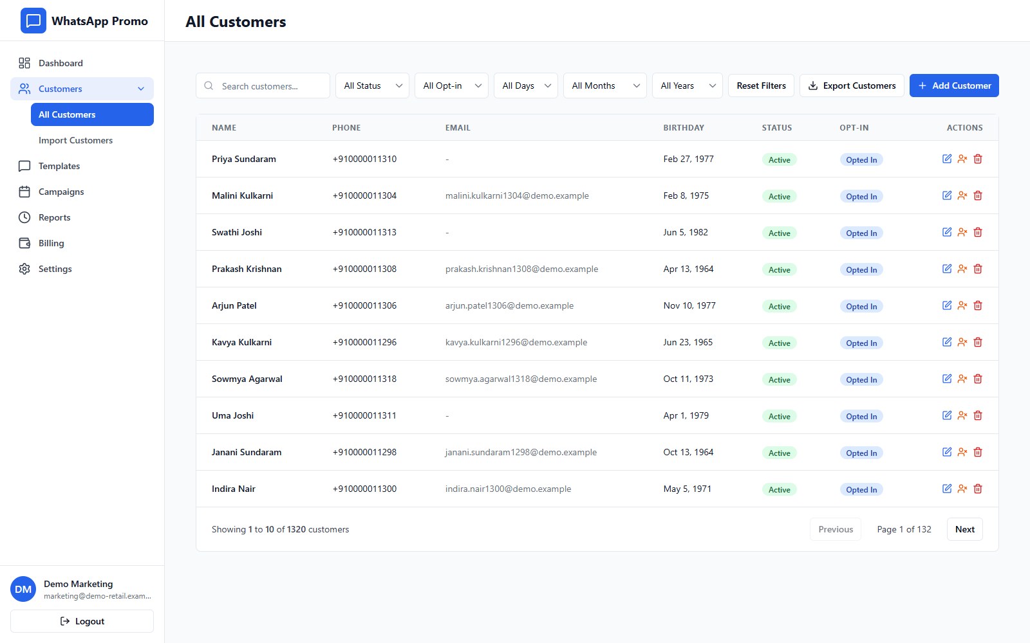This screenshot has width=1030, height=643.
Task: Select All Customers in the sidebar
Action: pyautogui.click(x=92, y=114)
